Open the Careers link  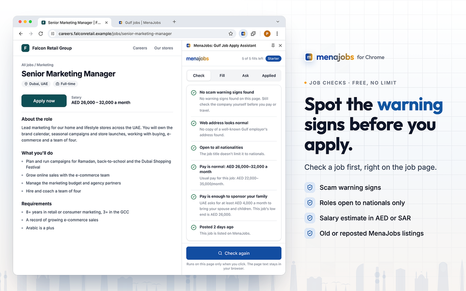point(140,48)
